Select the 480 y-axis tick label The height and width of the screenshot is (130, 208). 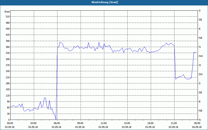(8, 23)
